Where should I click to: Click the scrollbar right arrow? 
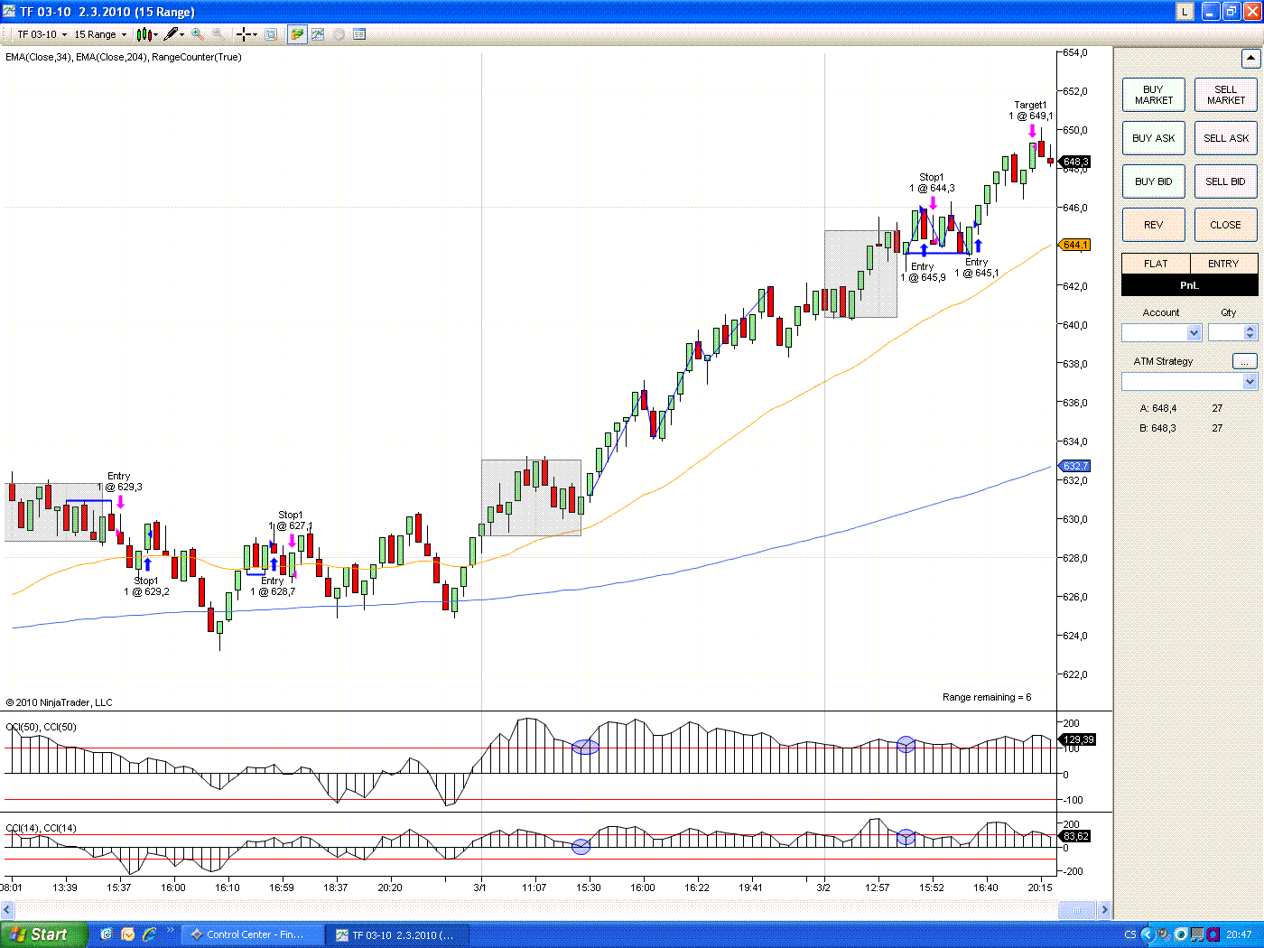point(1104,910)
